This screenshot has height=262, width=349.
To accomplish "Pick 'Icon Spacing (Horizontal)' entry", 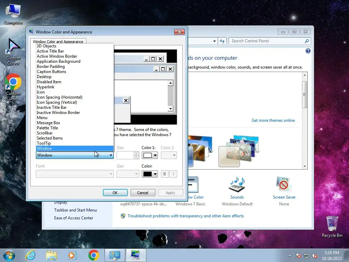I will click(x=75, y=97).
